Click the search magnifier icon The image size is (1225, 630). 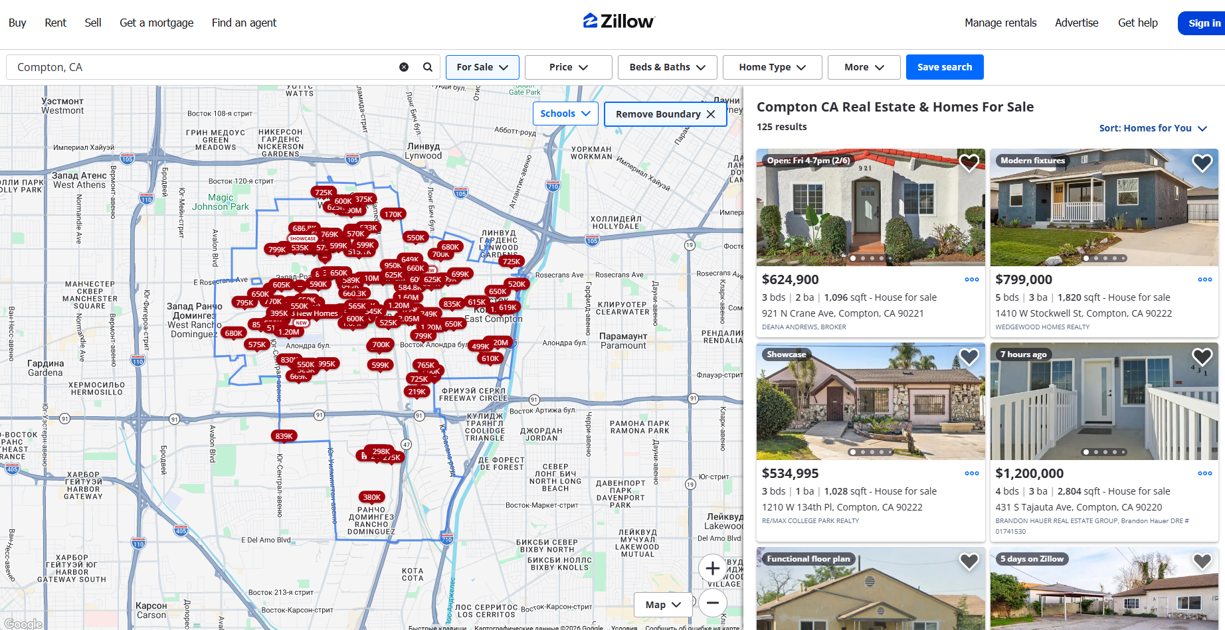tap(428, 67)
